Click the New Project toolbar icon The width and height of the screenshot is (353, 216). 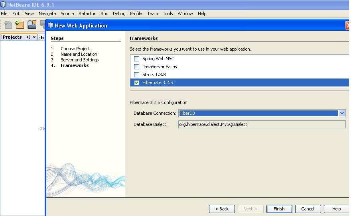[x=20, y=25]
